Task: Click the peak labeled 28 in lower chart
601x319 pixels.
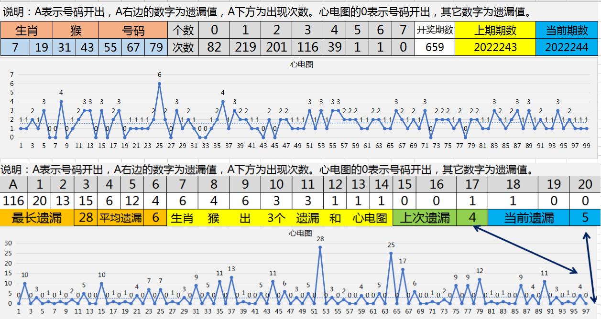Action: click(x=320, y=247)
